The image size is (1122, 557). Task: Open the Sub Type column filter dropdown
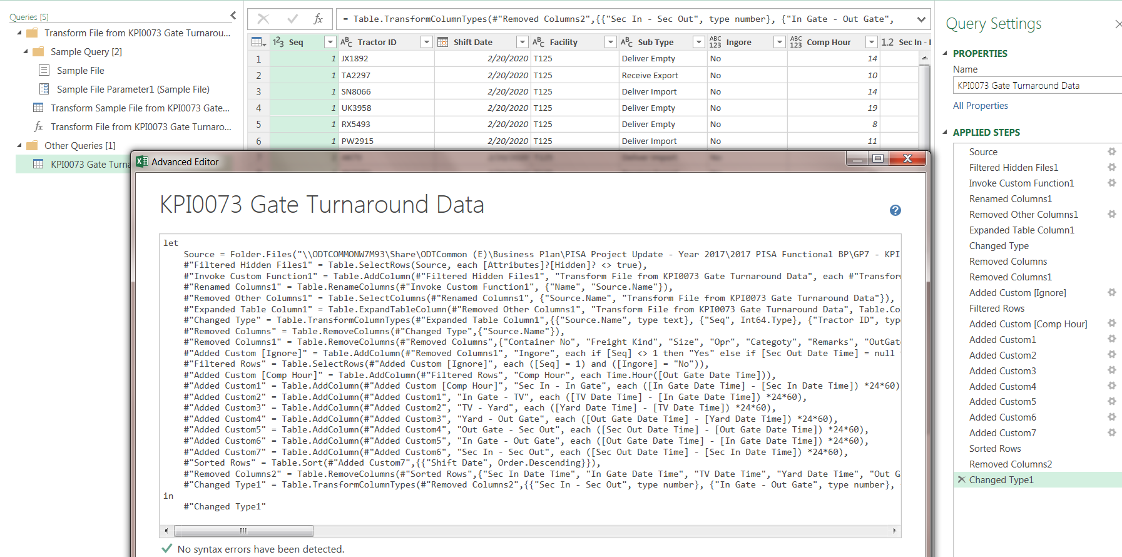(699, 42)
